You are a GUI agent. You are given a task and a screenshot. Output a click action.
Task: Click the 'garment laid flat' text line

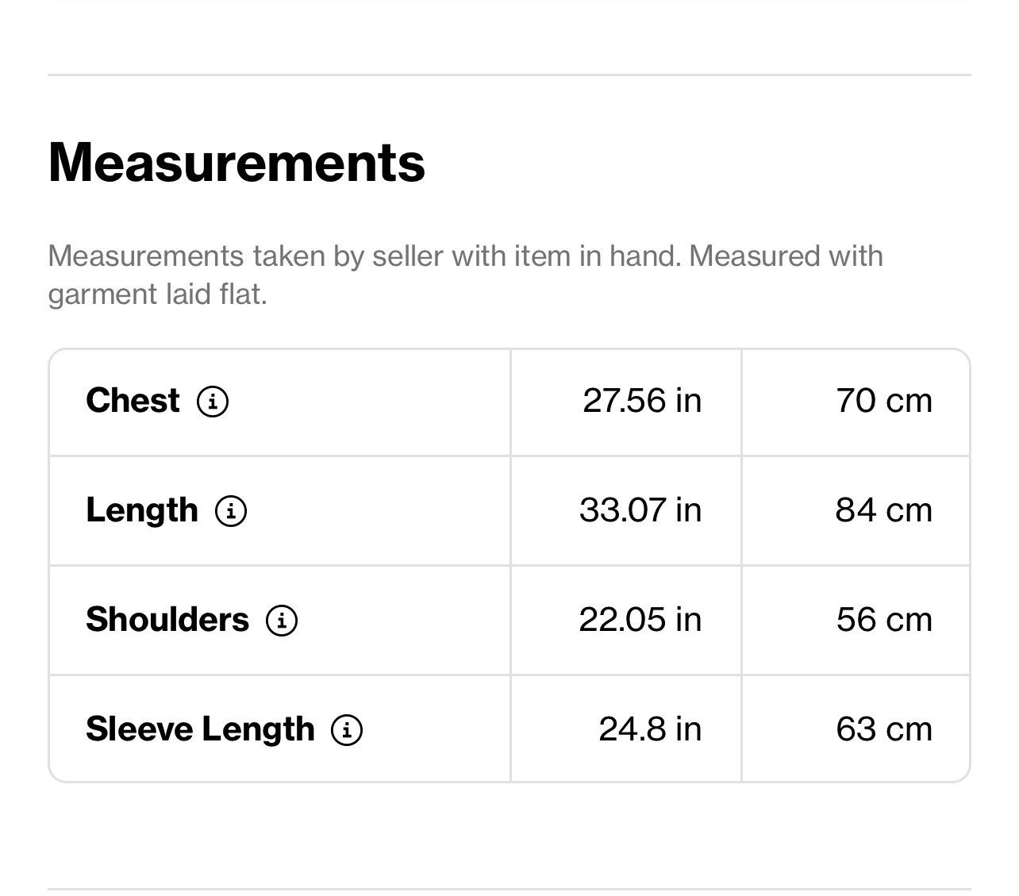pyautogui.click(x=157, y=294)
